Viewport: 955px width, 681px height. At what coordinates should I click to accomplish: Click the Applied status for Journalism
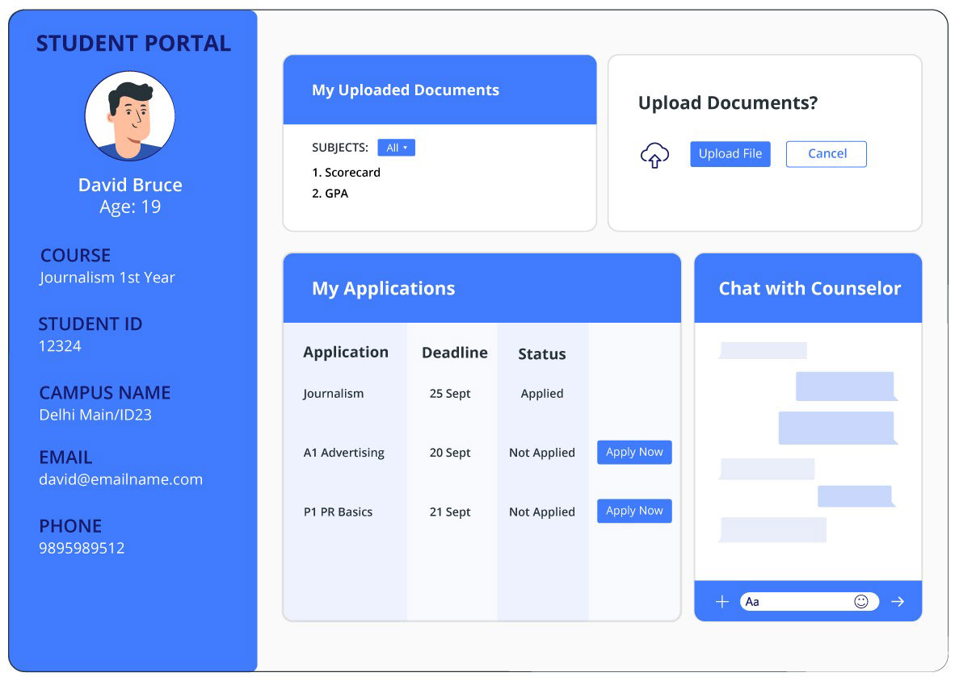(x=542, y=394)
